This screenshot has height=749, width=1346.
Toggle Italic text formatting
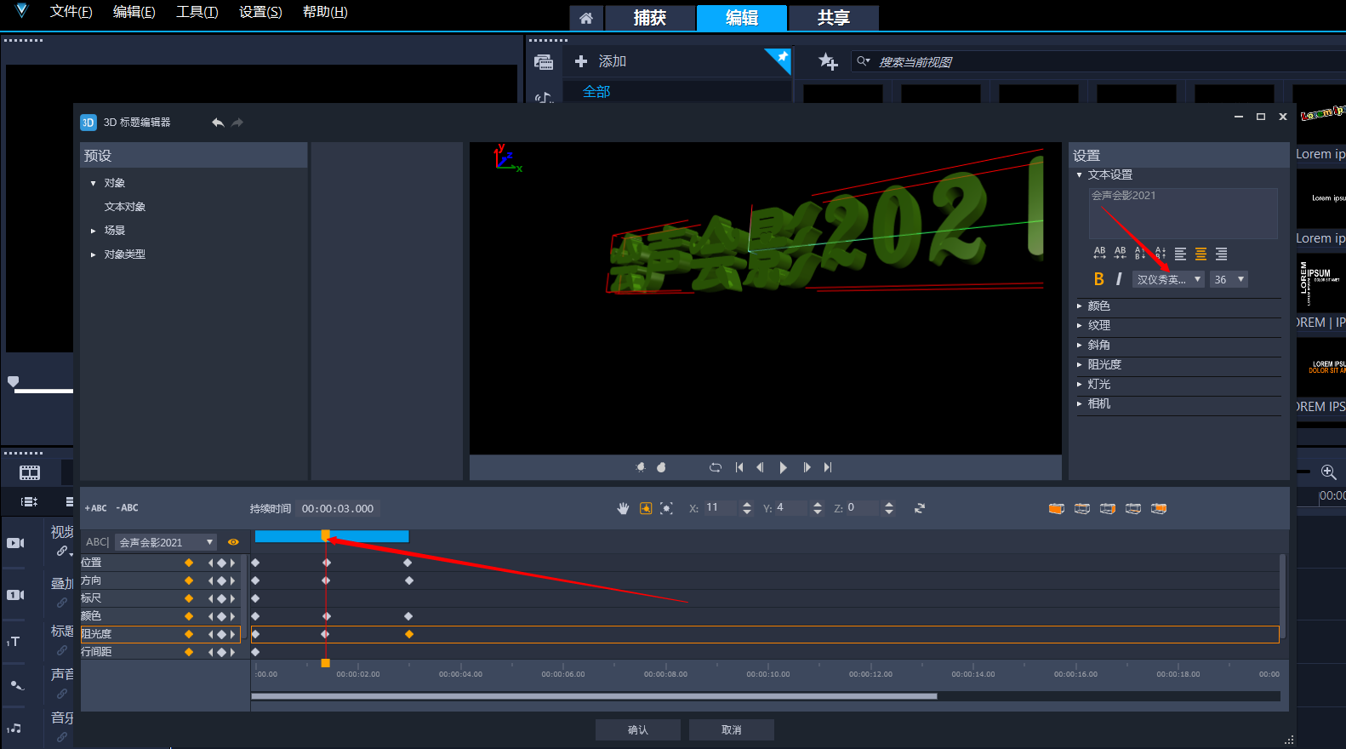point(1119,279)
